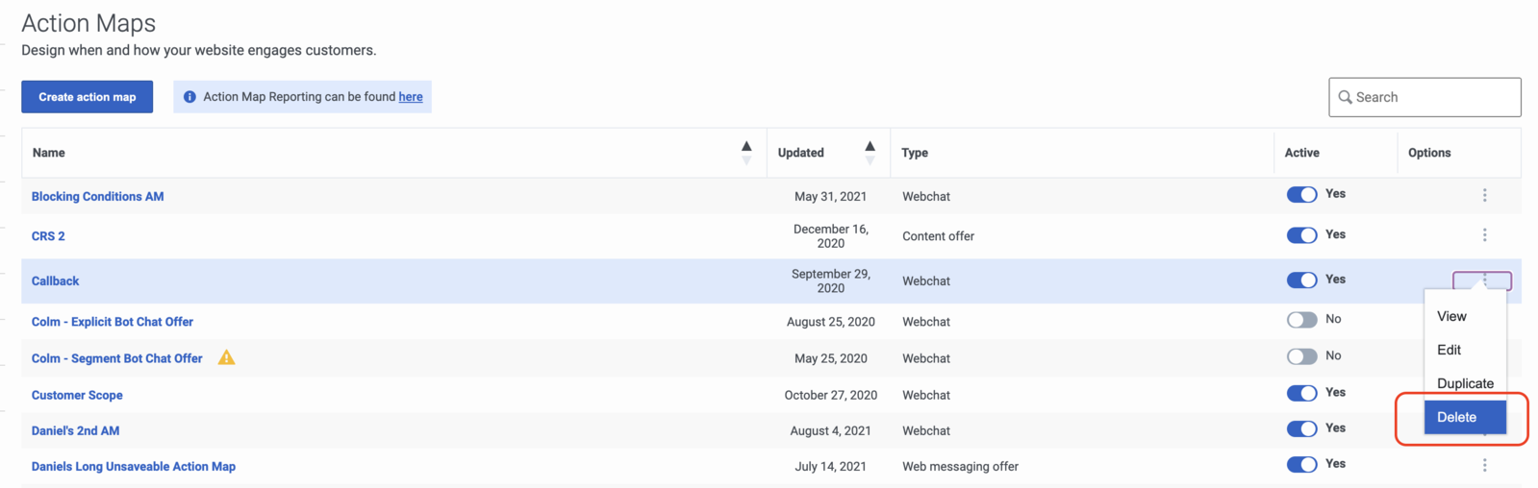Click the magnifier icon in Search box

(x=1345, y=97)
